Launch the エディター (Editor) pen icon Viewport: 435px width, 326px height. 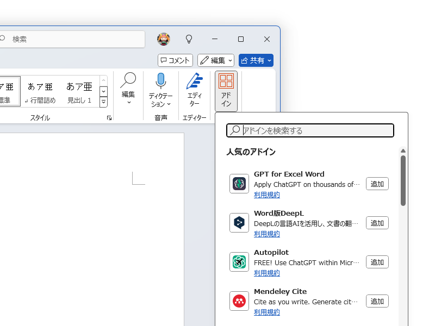tap(195, 81)
